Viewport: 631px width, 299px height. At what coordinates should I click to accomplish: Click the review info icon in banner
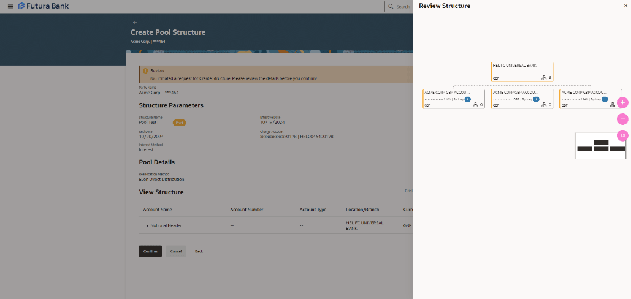pyautogui.click(x=145, y=70)
